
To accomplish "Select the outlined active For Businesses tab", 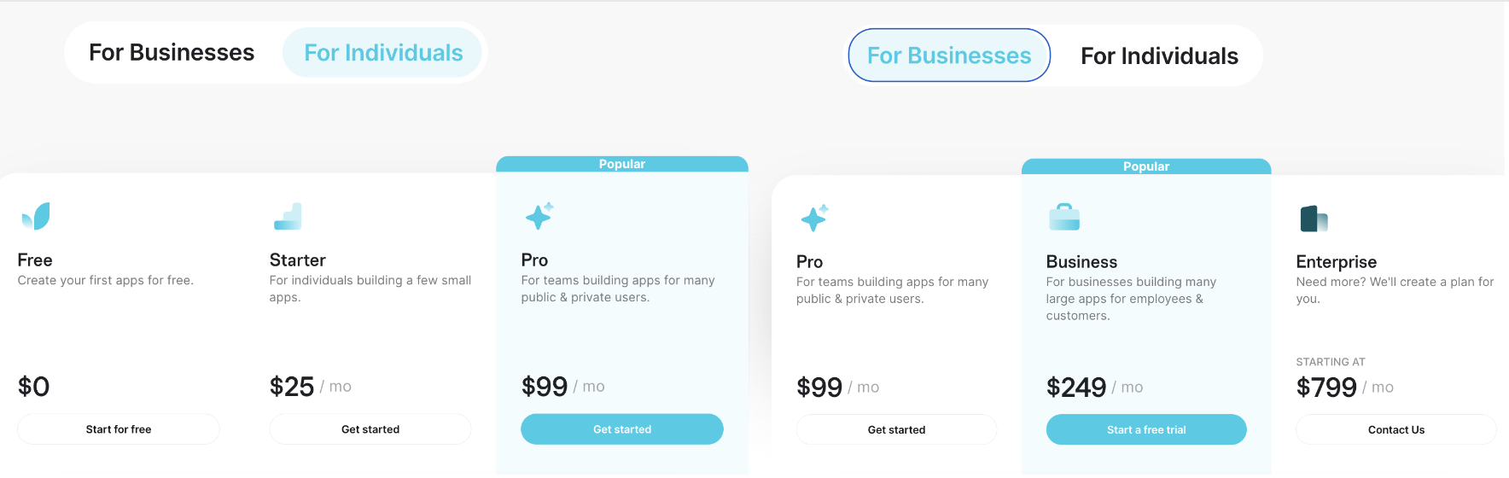I will 949,55.
